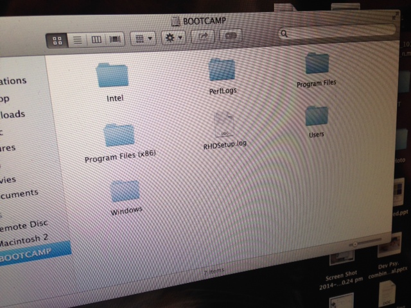
Task: Select the PerfLogs folder icon
Action: click(222, 69)
